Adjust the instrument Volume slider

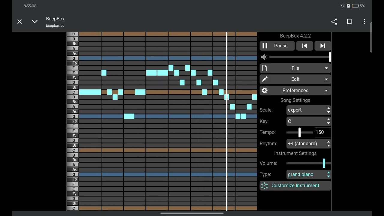coord(309,163)
